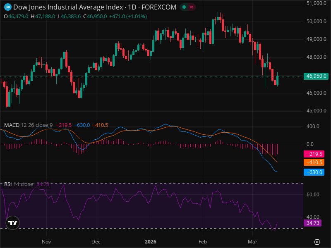
Task: Click the +471.0 (+1.01%) change text
Action: click(x=128, y=17)
